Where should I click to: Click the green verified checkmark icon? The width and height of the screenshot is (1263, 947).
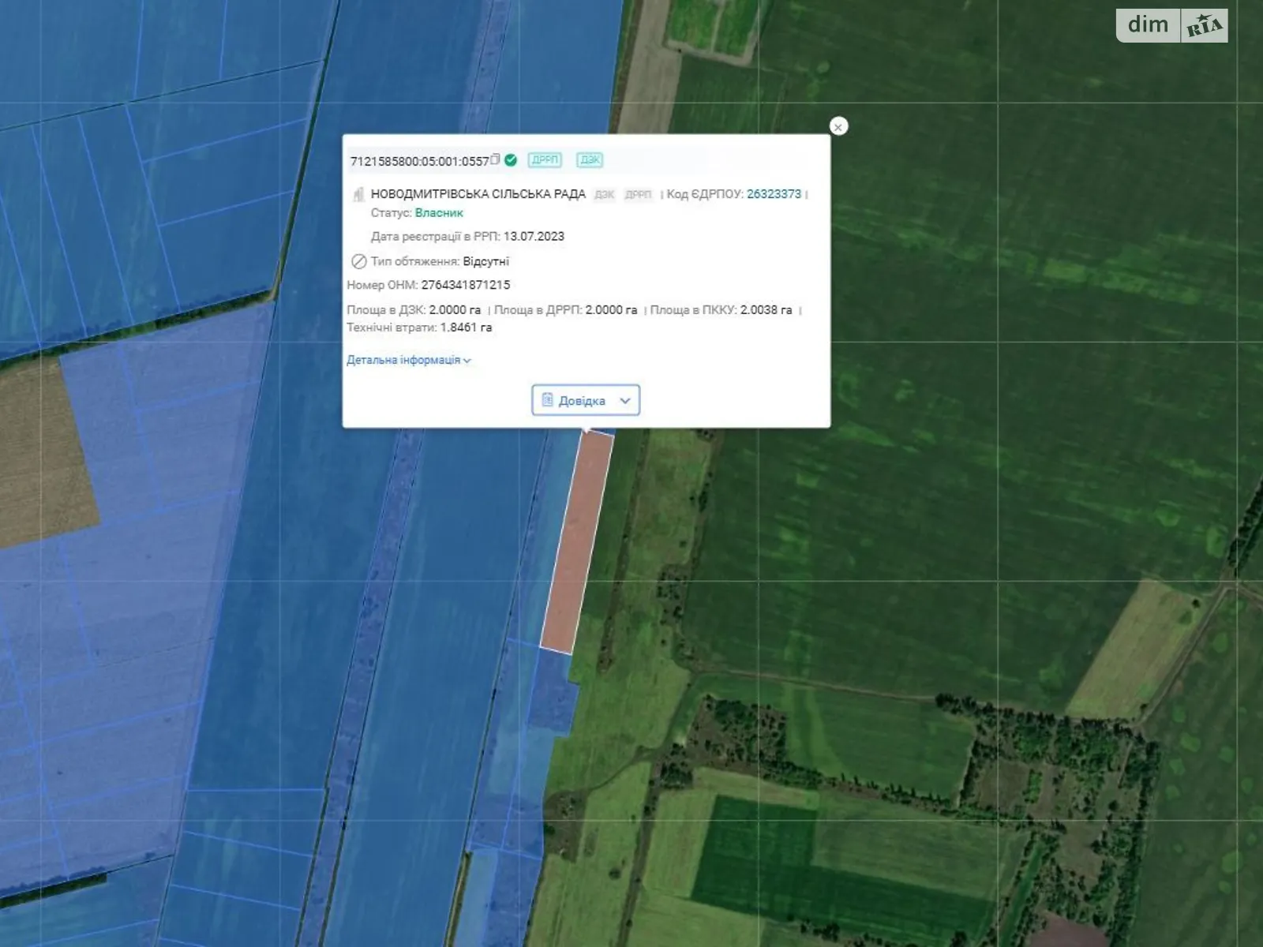pos(511,160)
